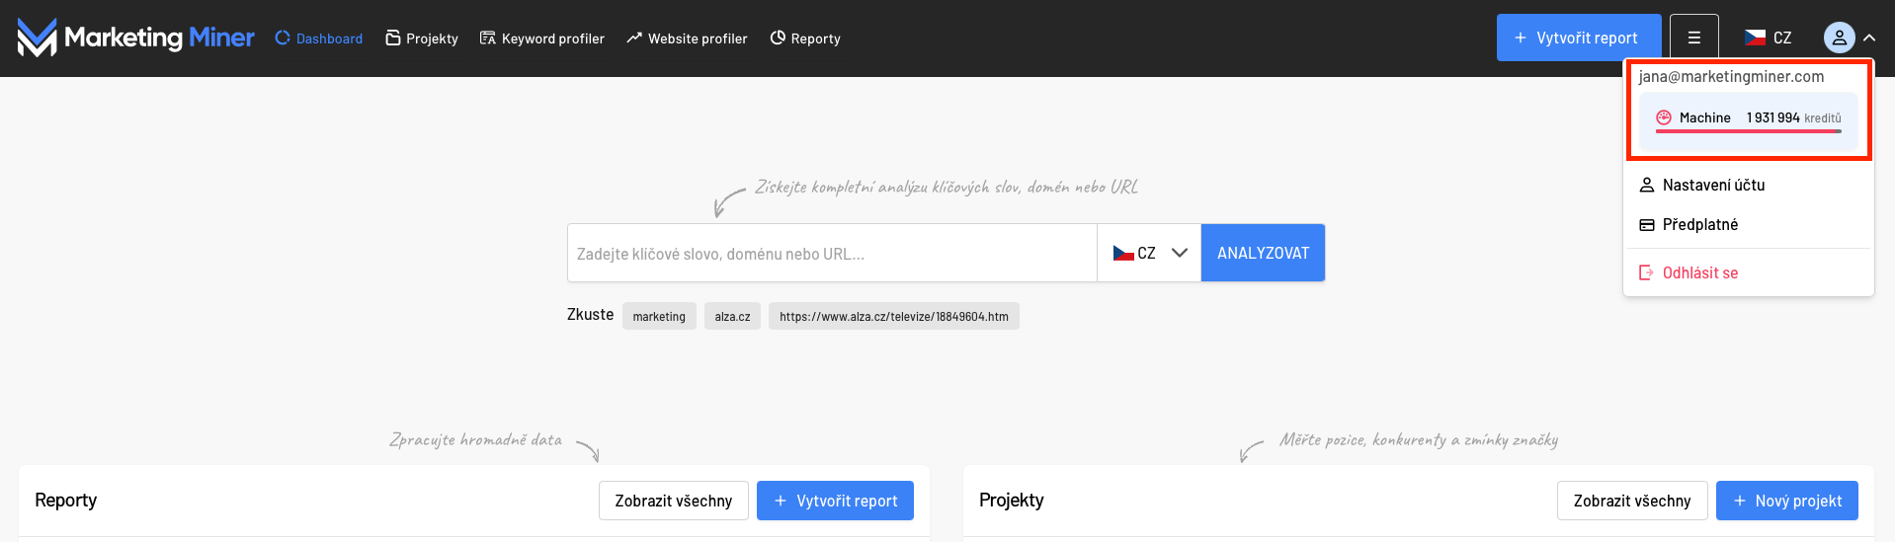The width and height of the screenshot is (1895, 542).
Task: Navigate to Reporty in top navigation
Action: pyautogui.click(x=804, y=39)
